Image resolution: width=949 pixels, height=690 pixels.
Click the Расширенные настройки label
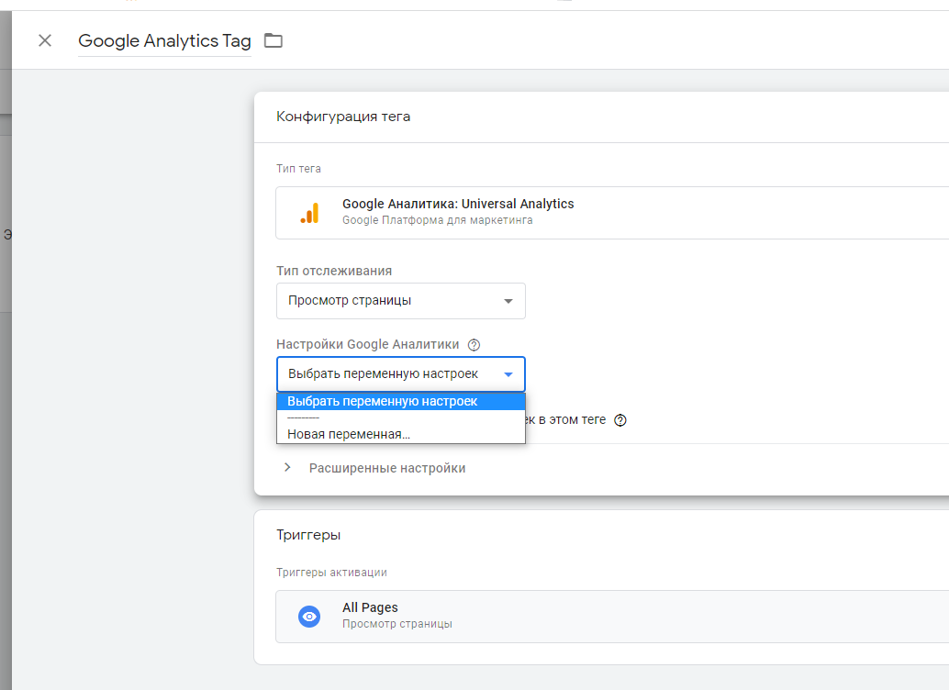[387, 468]
